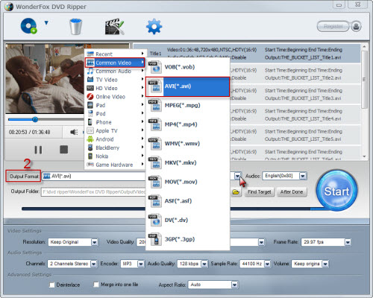Open the video edit clapperboard tool

pos(114,26)
